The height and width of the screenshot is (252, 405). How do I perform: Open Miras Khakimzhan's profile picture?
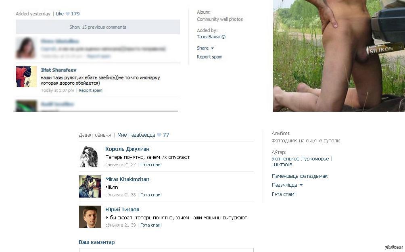pos(90,187)
